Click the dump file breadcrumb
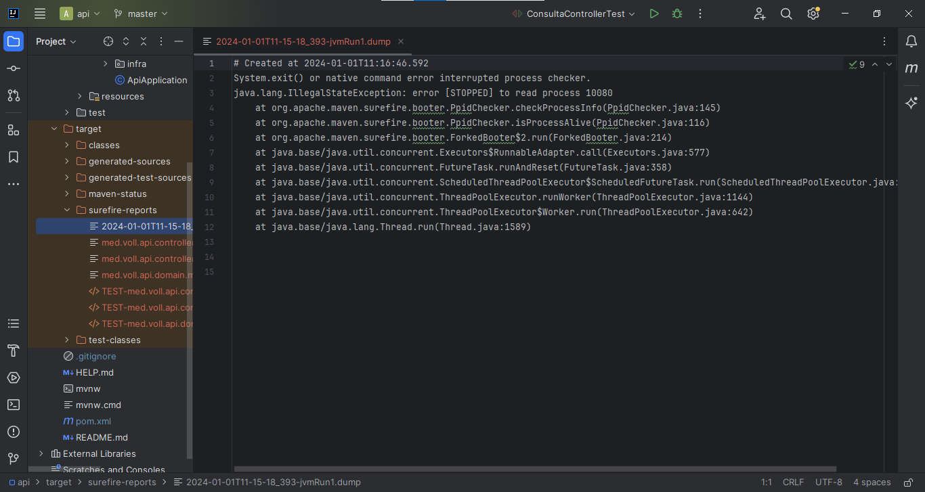This screenshot has height=492, width=925. click(x=267, y=483)
